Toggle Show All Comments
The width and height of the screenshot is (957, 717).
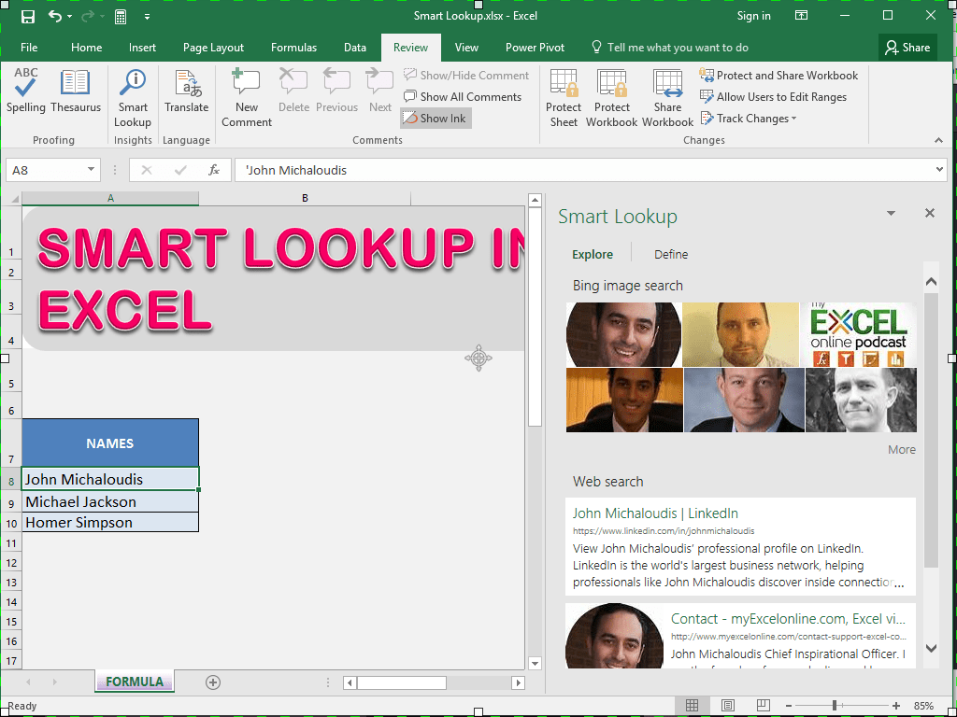463,97
